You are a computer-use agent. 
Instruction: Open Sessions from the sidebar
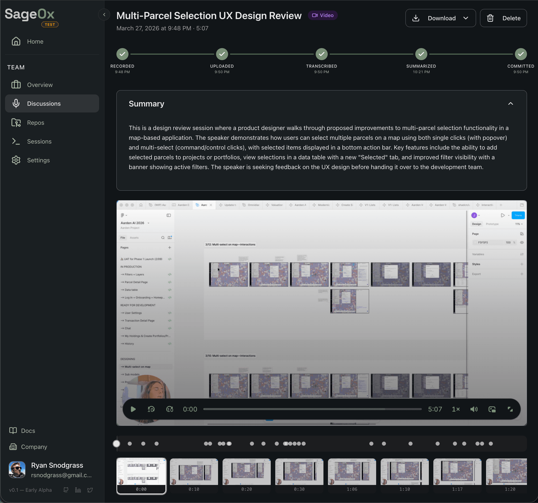[39, 141]
